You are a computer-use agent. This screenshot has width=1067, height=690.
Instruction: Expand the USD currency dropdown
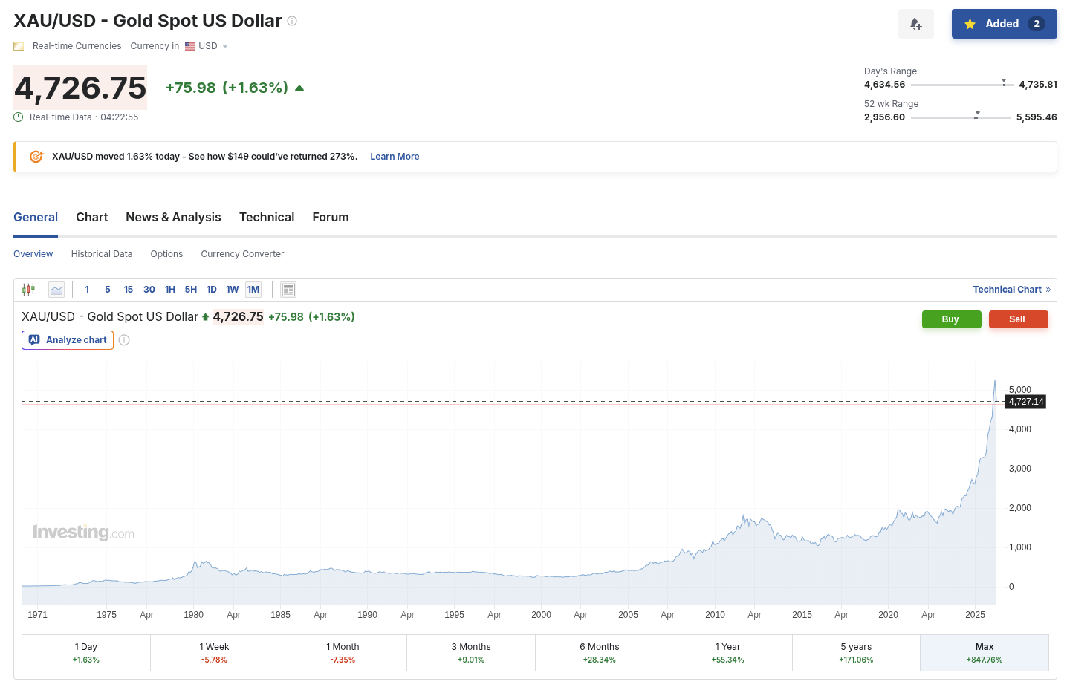pos(225,46)
